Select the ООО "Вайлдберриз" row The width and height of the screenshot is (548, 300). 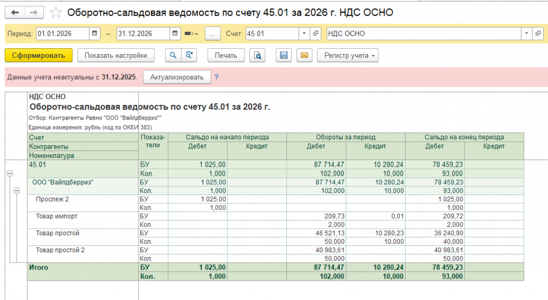coord(83,186)
